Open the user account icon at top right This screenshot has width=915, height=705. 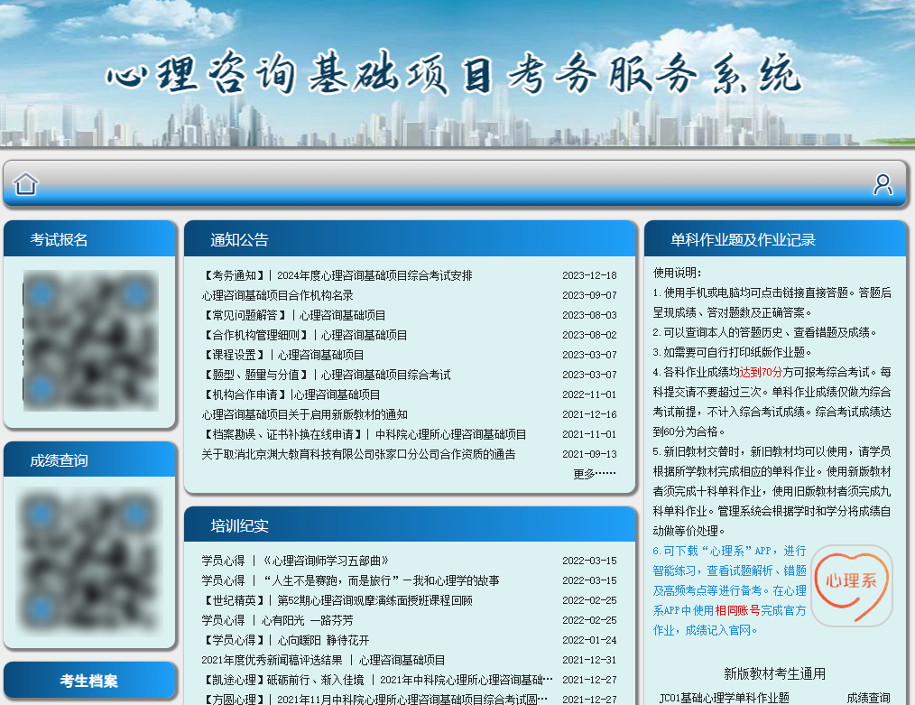[883, 183]
